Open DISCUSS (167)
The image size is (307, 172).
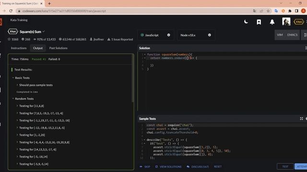[198, 167]
